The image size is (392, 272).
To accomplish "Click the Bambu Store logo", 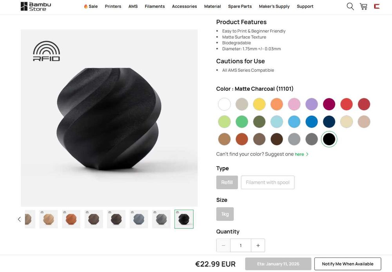I will [36, 6].
